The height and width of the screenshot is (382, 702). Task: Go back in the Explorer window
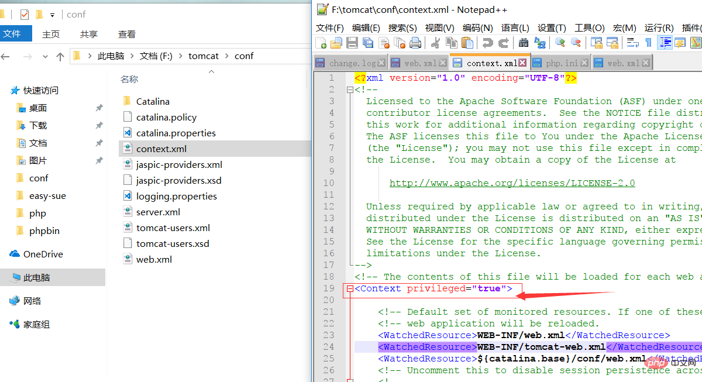6,56
